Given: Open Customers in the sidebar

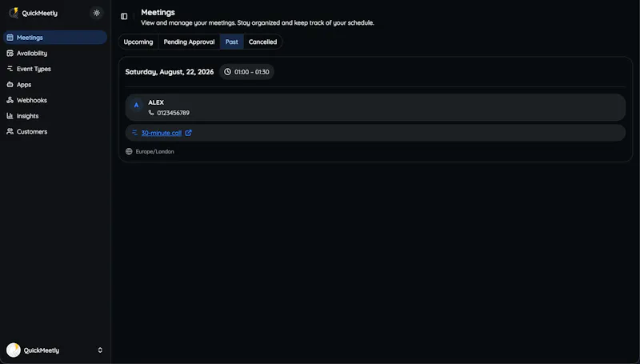Looking at the screenshot, I should pos(55,132).
